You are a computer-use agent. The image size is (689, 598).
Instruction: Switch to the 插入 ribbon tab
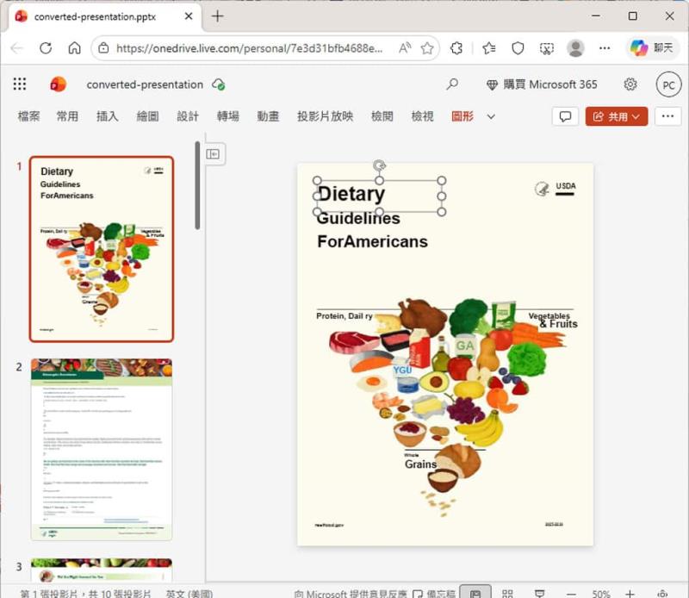click(x=106, y=115)
